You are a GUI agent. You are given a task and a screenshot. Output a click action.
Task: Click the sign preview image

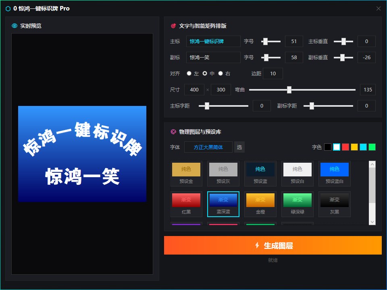(82, 154)
